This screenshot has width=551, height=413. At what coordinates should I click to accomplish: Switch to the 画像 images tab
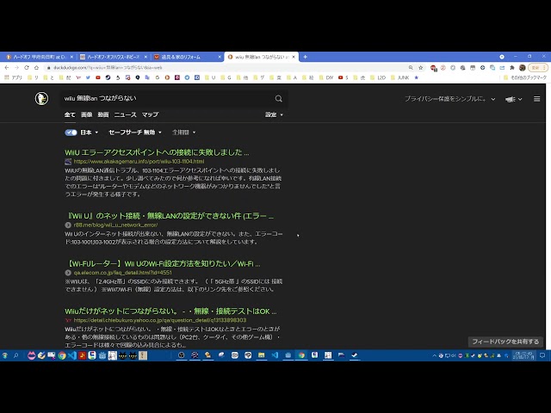click(x=86, y=114)
